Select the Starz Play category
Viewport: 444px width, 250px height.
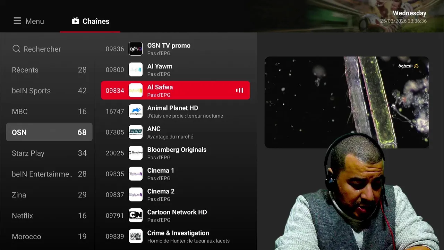[49, 153]
